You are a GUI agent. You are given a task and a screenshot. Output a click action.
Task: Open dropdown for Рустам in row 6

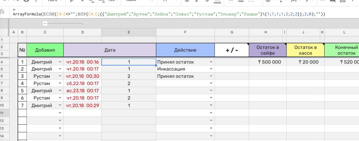click(60, 76)
